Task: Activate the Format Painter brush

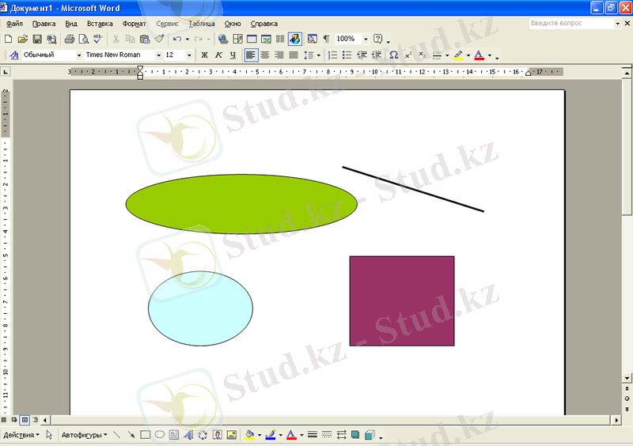Action: (160, 40)
